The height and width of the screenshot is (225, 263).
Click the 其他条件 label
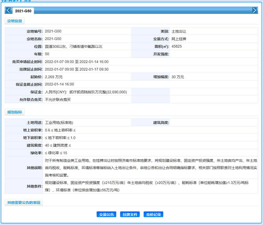34,186
